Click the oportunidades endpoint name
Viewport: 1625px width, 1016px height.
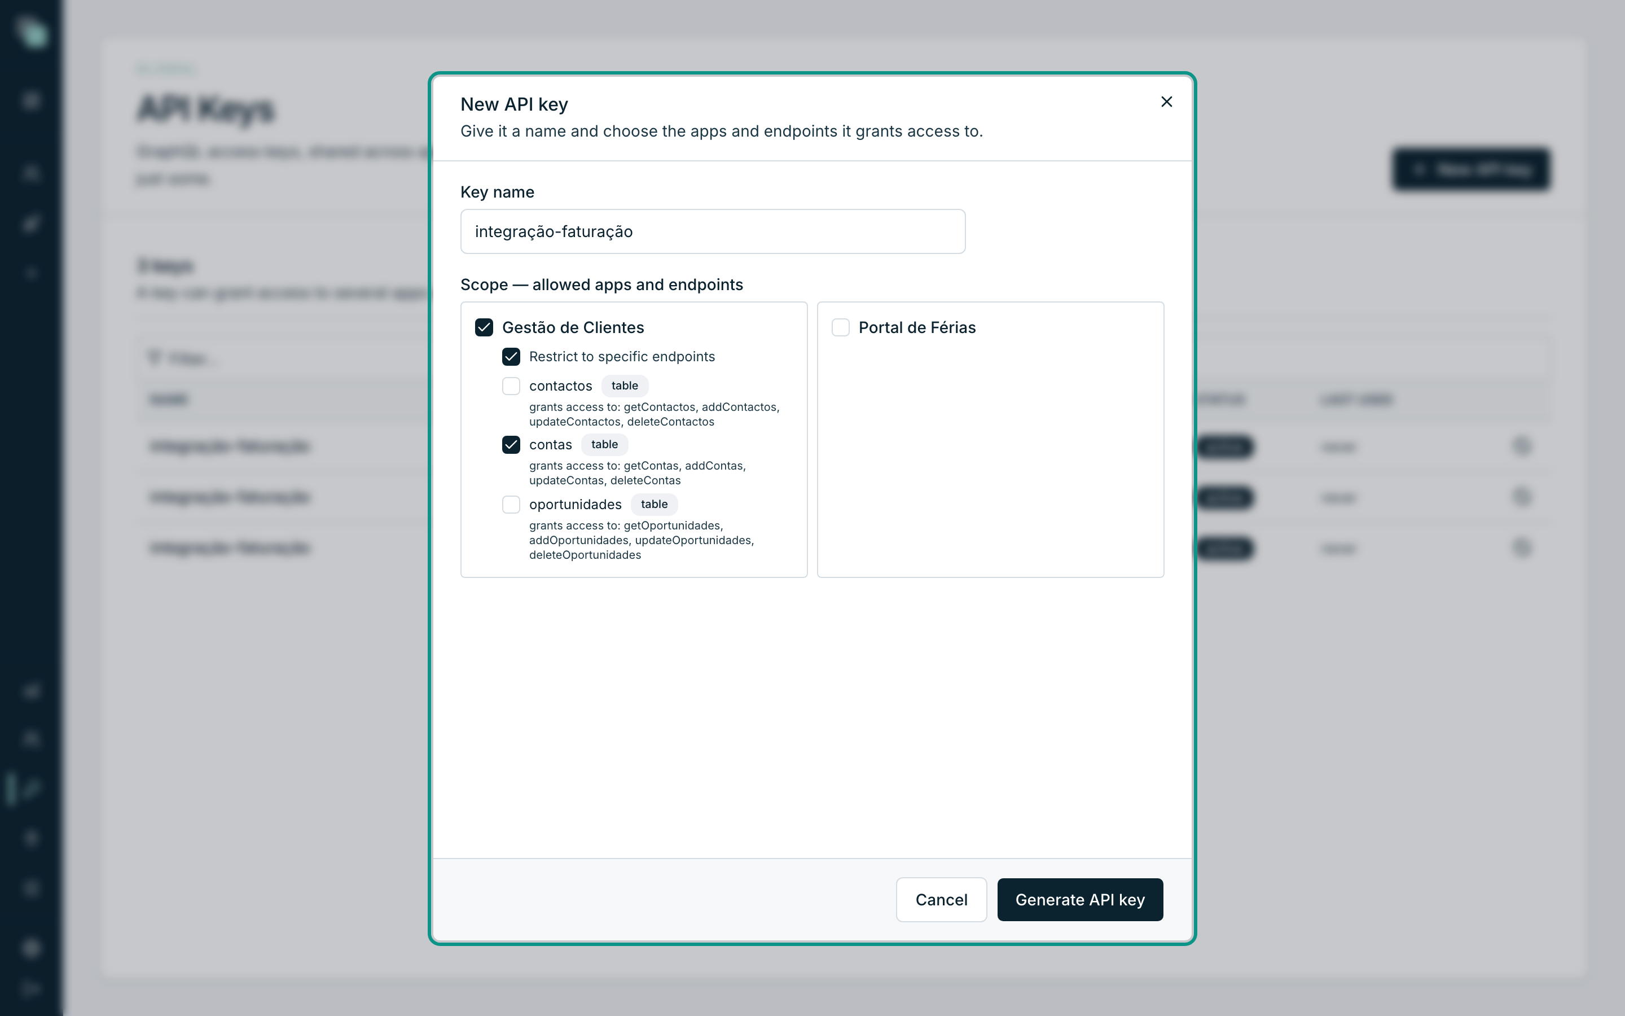tap(576, 505)
